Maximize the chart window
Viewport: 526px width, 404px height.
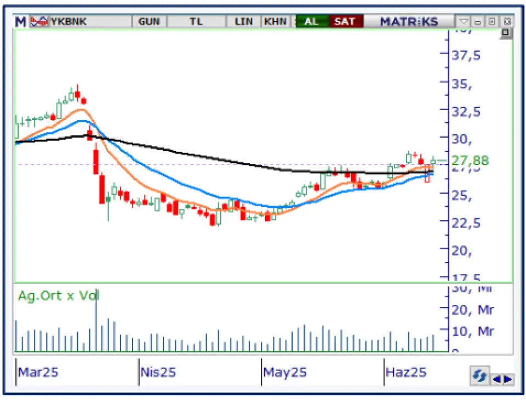pyautogui.click(x=492, y=22)
